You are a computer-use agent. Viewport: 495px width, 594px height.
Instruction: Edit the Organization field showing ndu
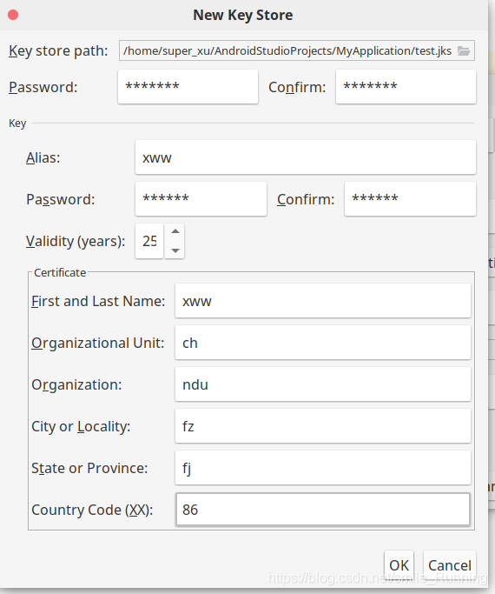point(323,384)
